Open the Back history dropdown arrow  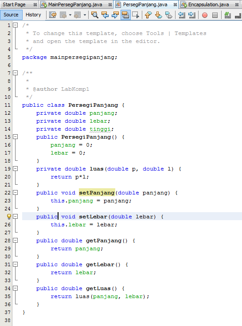pos(70,15)
